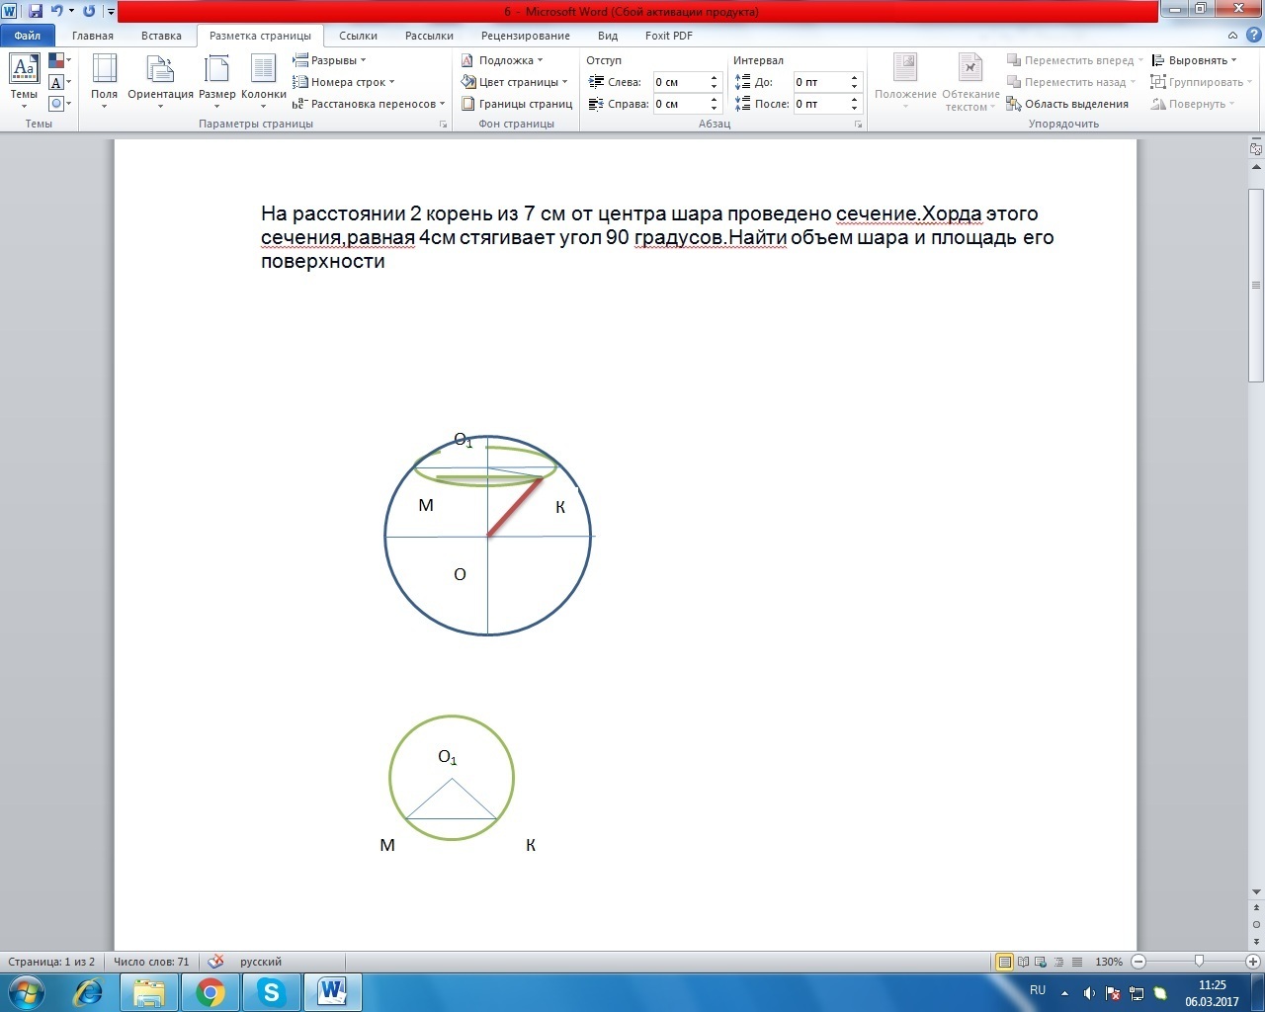Zoom out with the minus button
This screenshot has height=1012, width=1265.
tap(1138, 962)
